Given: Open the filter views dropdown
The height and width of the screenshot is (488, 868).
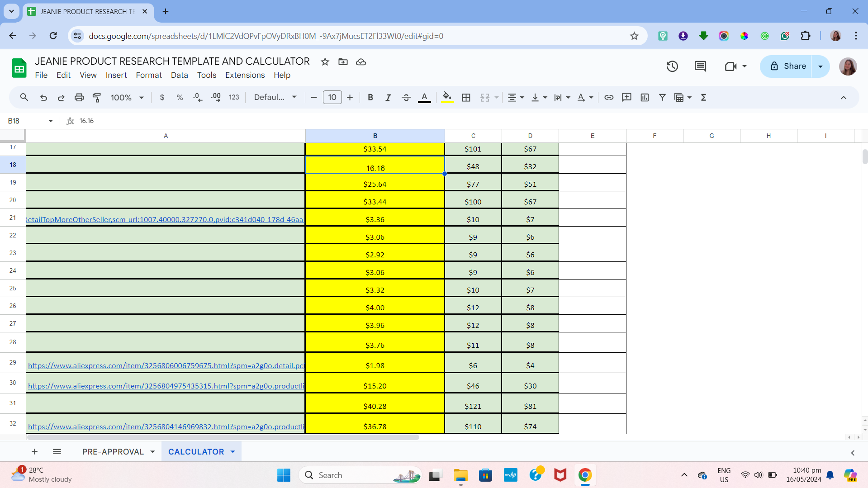Looking at the screenshot, I should (683, 97).
